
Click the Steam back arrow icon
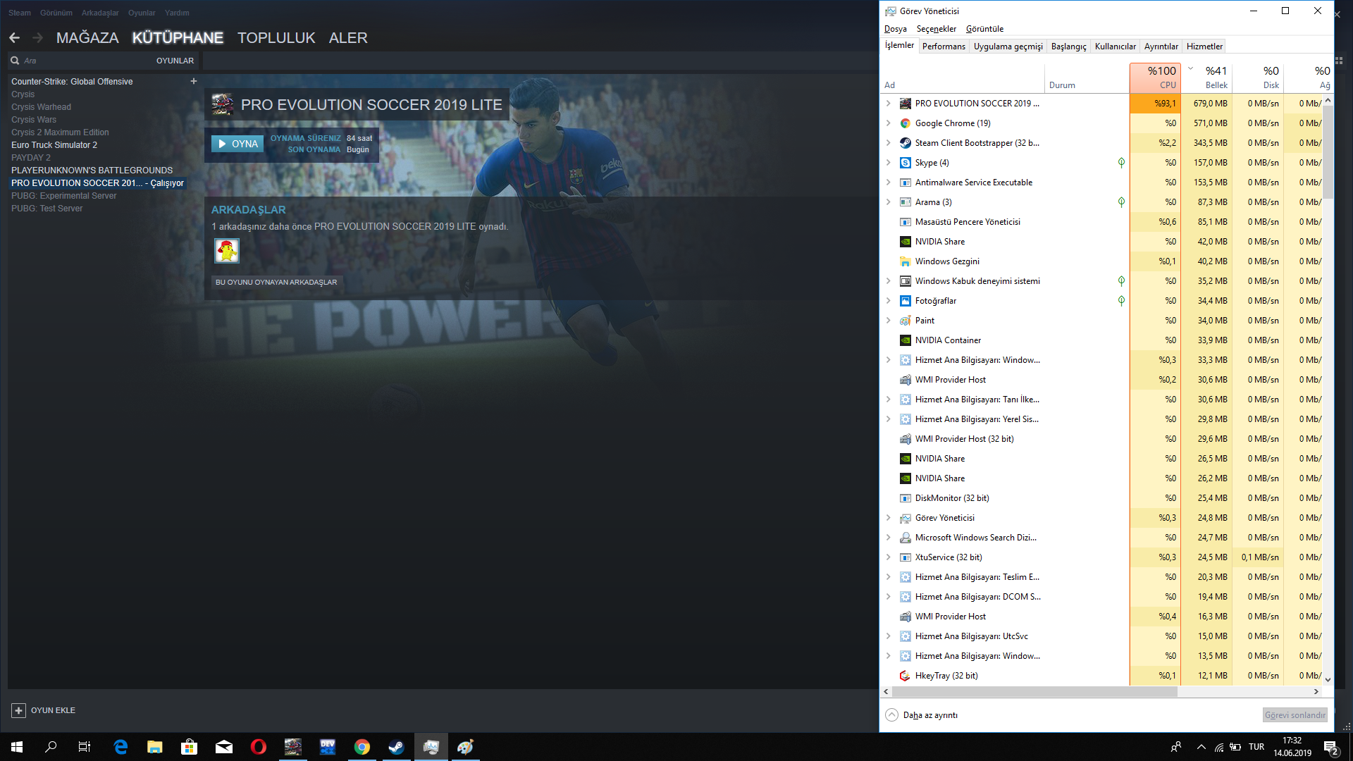(x=15, y=37)
